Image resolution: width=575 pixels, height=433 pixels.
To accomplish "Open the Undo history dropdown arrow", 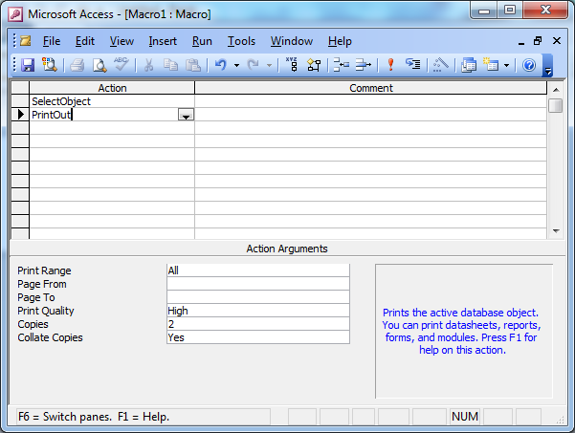I will click(236, 66).
